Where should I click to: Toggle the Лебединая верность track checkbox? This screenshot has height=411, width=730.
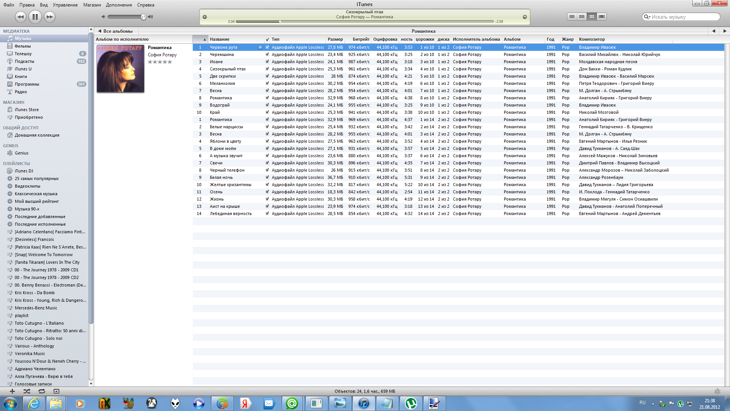point(267,213)
